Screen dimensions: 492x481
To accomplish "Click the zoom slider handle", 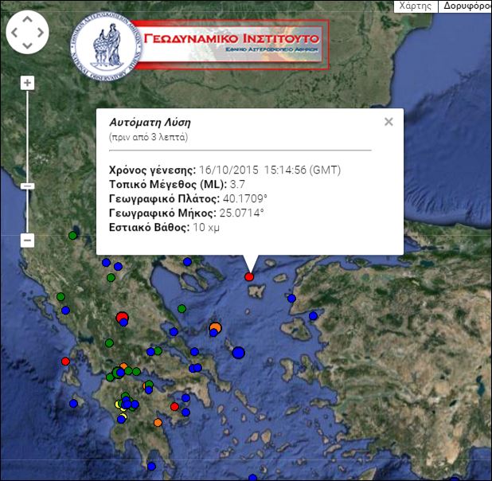I will click(x=28, y=186).
